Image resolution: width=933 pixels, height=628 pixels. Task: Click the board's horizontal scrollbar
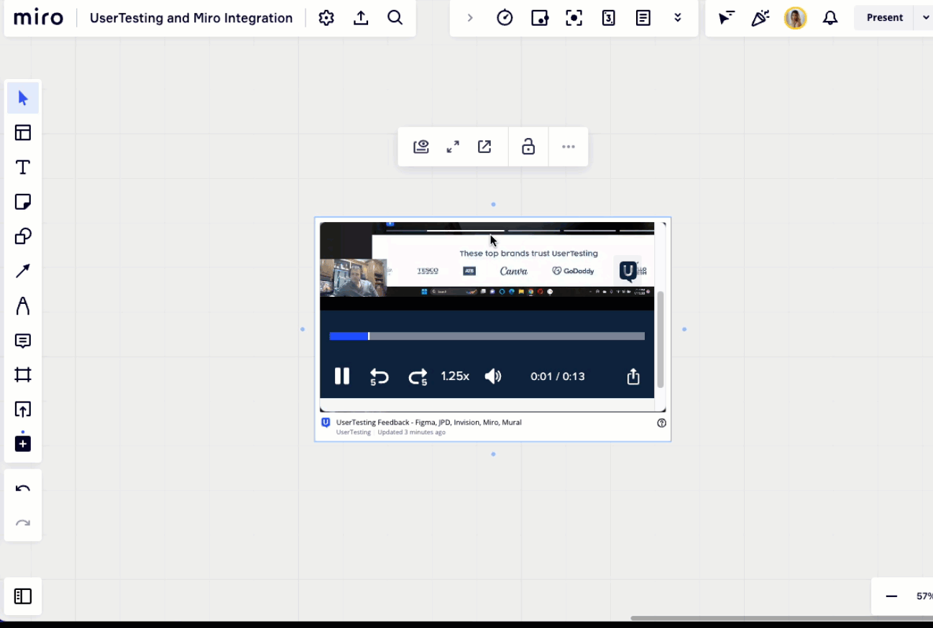781,618
